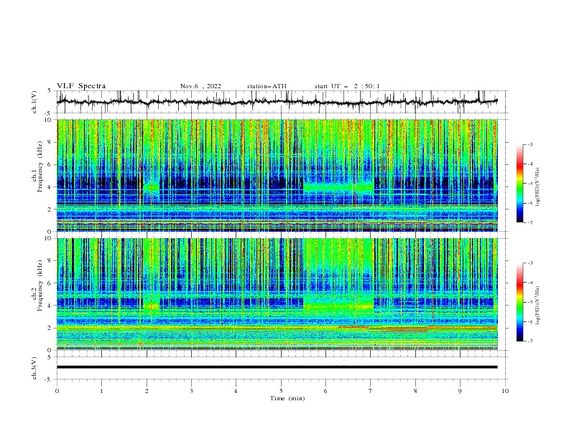Image resolution: width=569 pixels, height=439 pixels.
Task: Click the ch.1 color bar scale
Action: tap(519, 184)
